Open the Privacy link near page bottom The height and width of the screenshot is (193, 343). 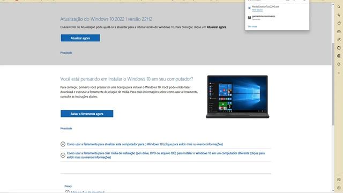68,186
